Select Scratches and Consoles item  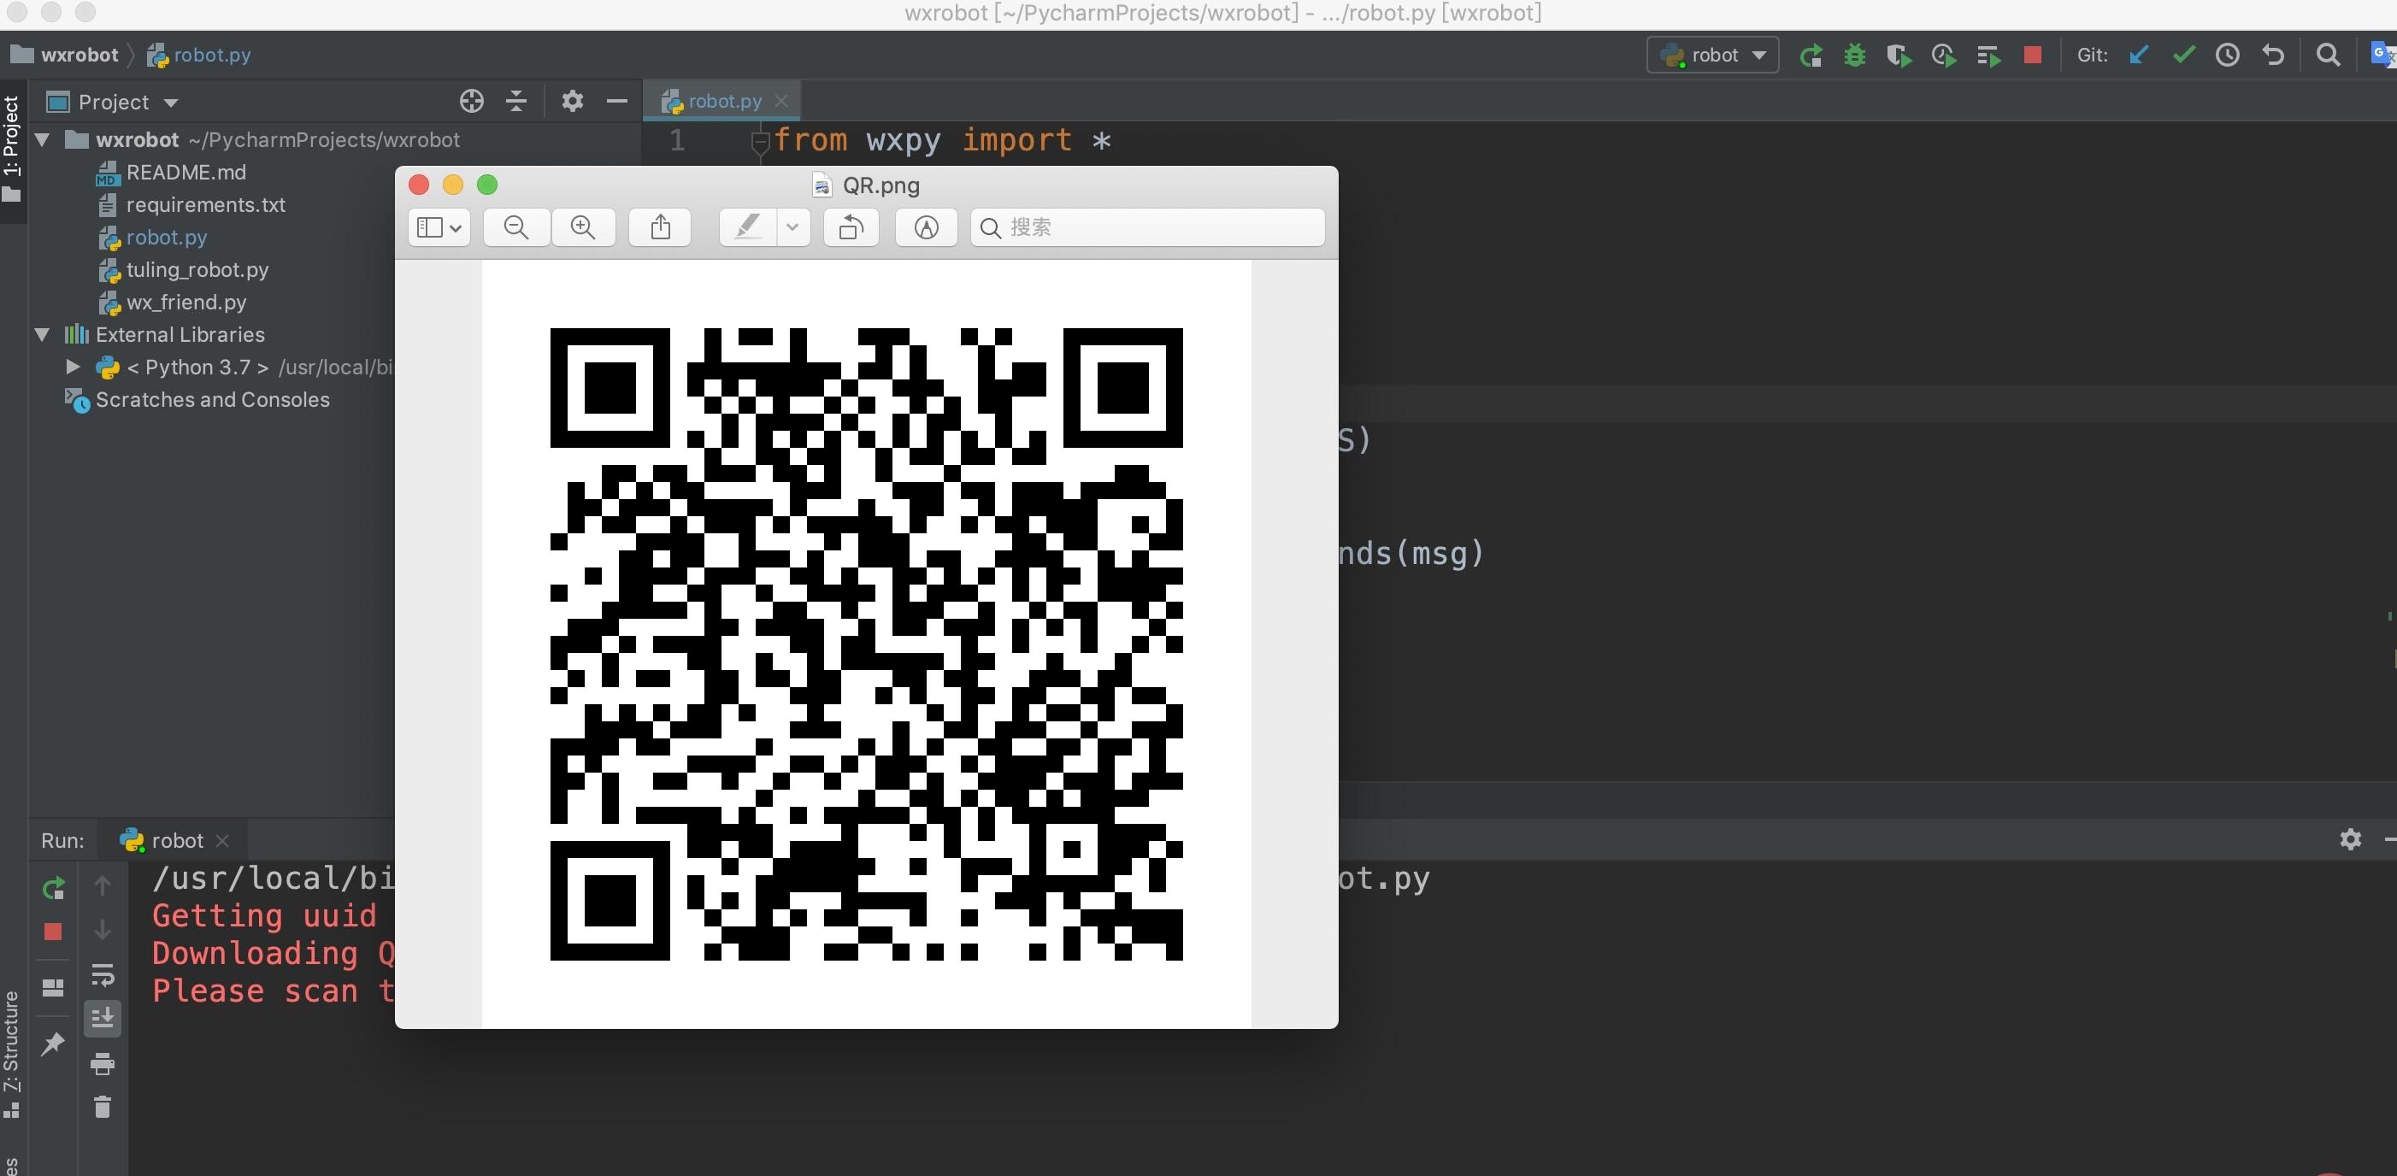[x=212, y=400]
